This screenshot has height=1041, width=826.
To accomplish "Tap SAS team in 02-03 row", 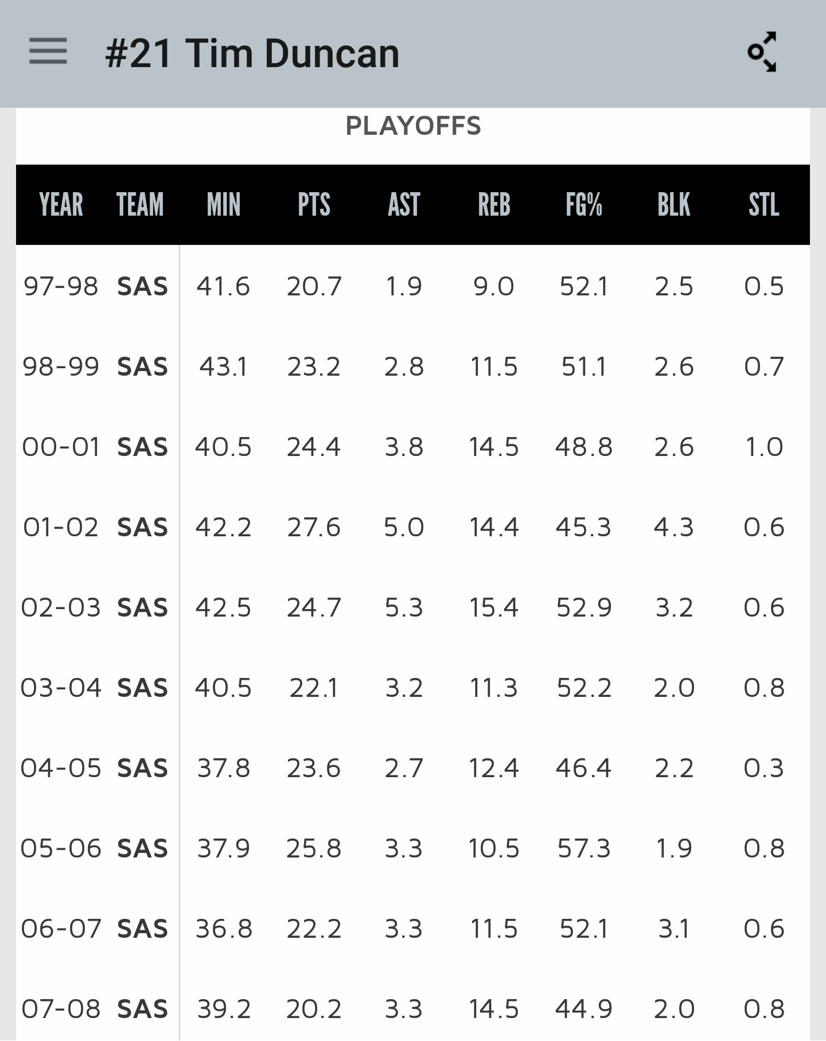I will click(142, 607).
